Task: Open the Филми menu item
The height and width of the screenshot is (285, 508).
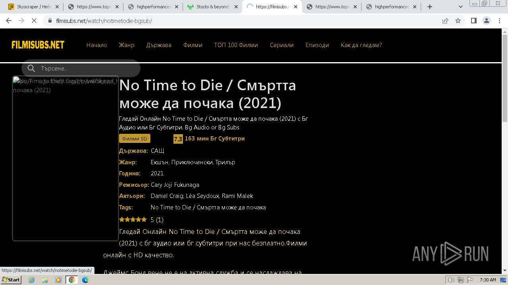Action: [x=193, y=45]
